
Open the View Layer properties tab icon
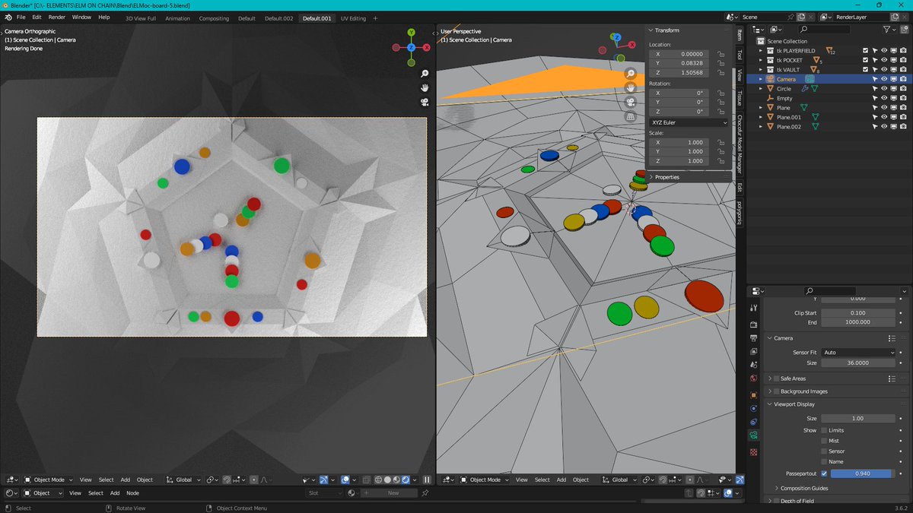754,352
